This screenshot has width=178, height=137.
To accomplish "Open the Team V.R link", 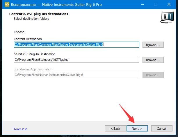I will click(20, 129).
